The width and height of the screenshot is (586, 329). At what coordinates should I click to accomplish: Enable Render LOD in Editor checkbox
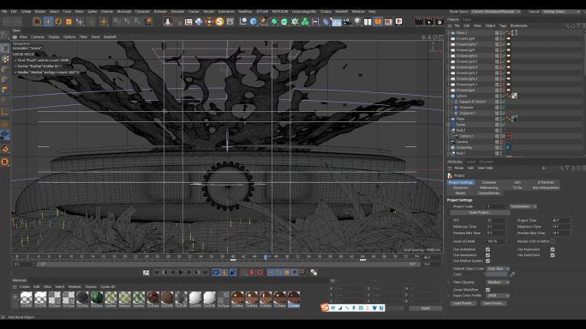(553, 242)
